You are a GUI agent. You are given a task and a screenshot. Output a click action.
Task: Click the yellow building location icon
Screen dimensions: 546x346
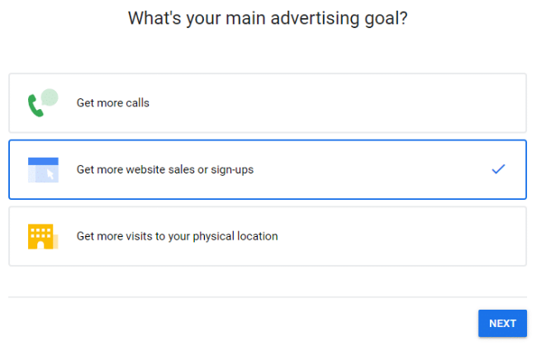tap(43, 236)
